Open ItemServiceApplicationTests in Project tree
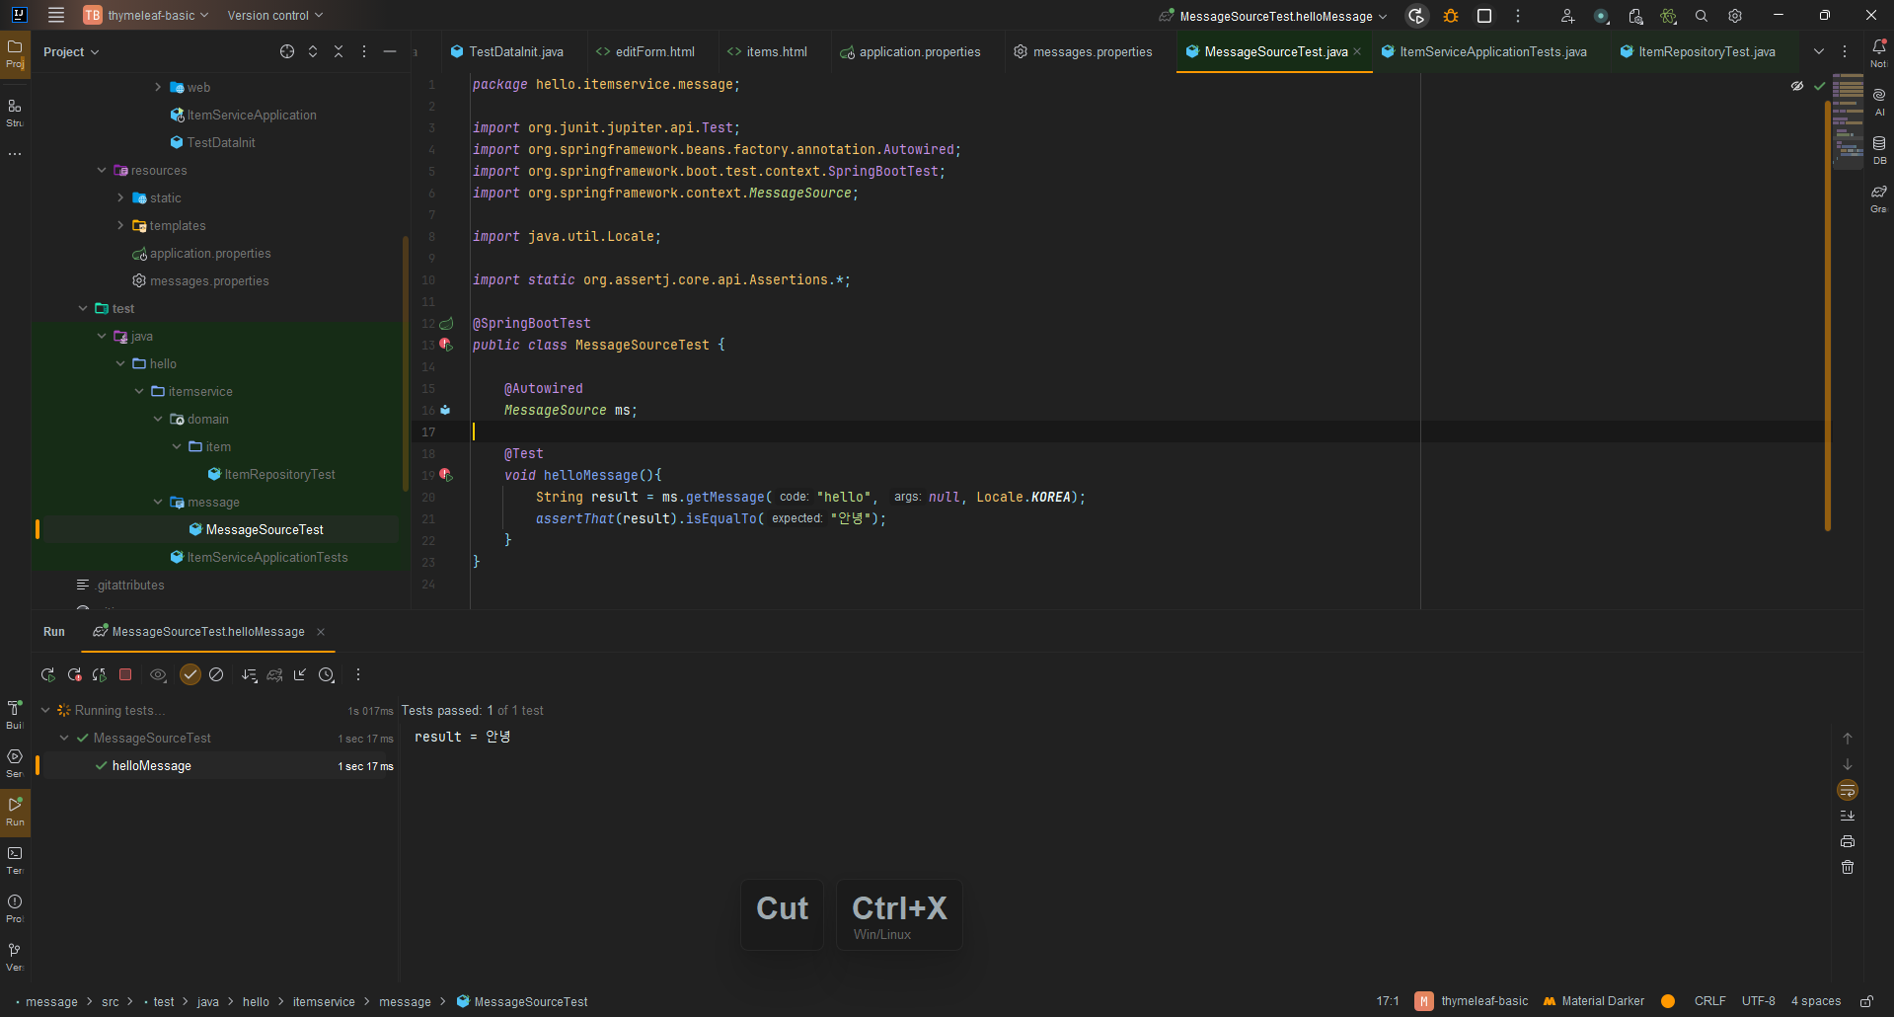The image size is (1894, 1017). pyautogui.click(x=266, y=557)
